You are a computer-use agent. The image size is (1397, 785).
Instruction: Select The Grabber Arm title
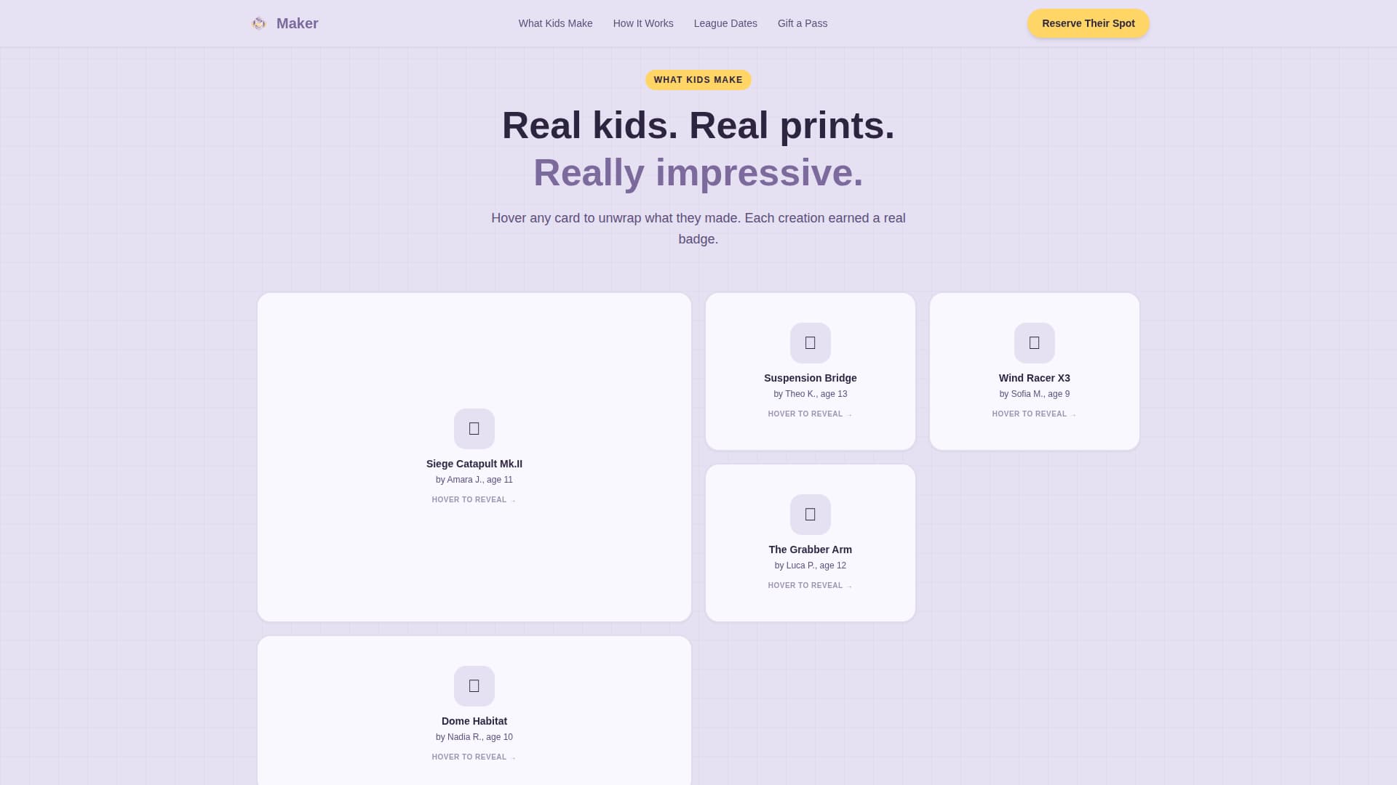(x=811, y=549)
